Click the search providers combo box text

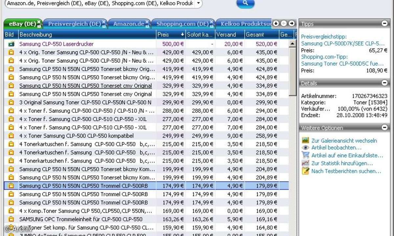[x=100, y=4]
